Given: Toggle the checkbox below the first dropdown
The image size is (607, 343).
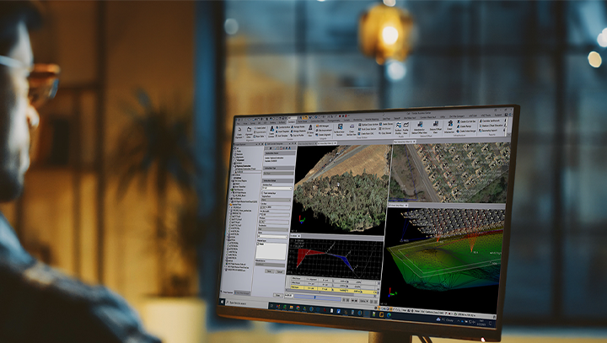Looking at the screenshot, I should click(262, 193).
